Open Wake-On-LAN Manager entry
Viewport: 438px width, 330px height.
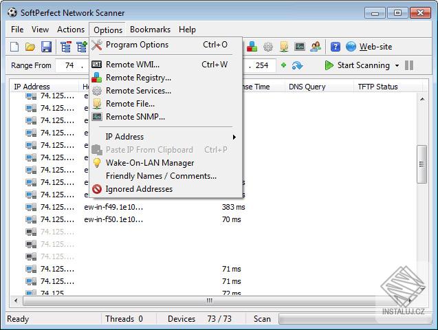(x=166, y=163)
